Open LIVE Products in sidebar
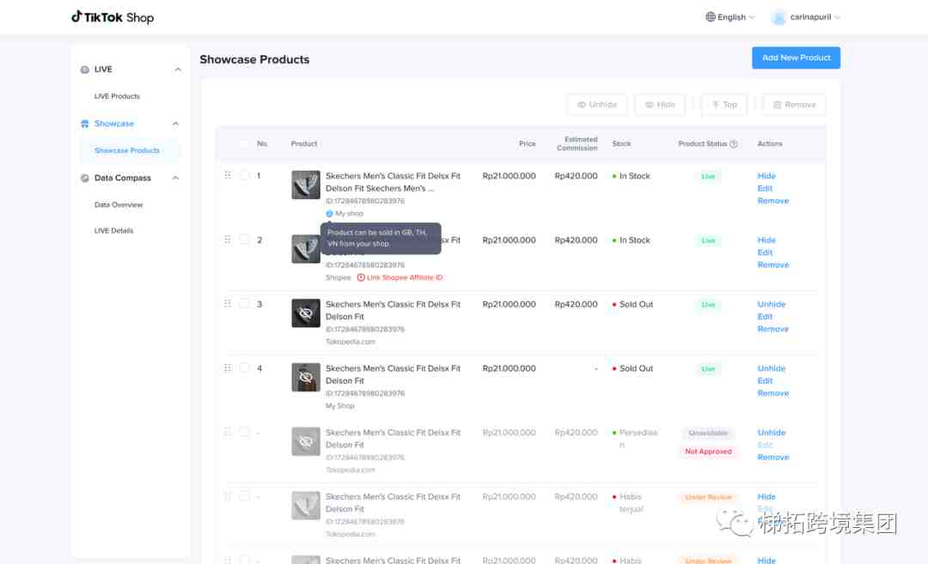Image resolution: width=928 pixels, height=564 pixels. 117,96
